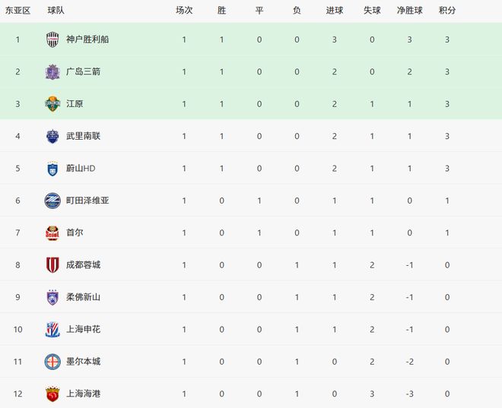
Task: Click the 广岛三箭 team crest
Action: 52,71
